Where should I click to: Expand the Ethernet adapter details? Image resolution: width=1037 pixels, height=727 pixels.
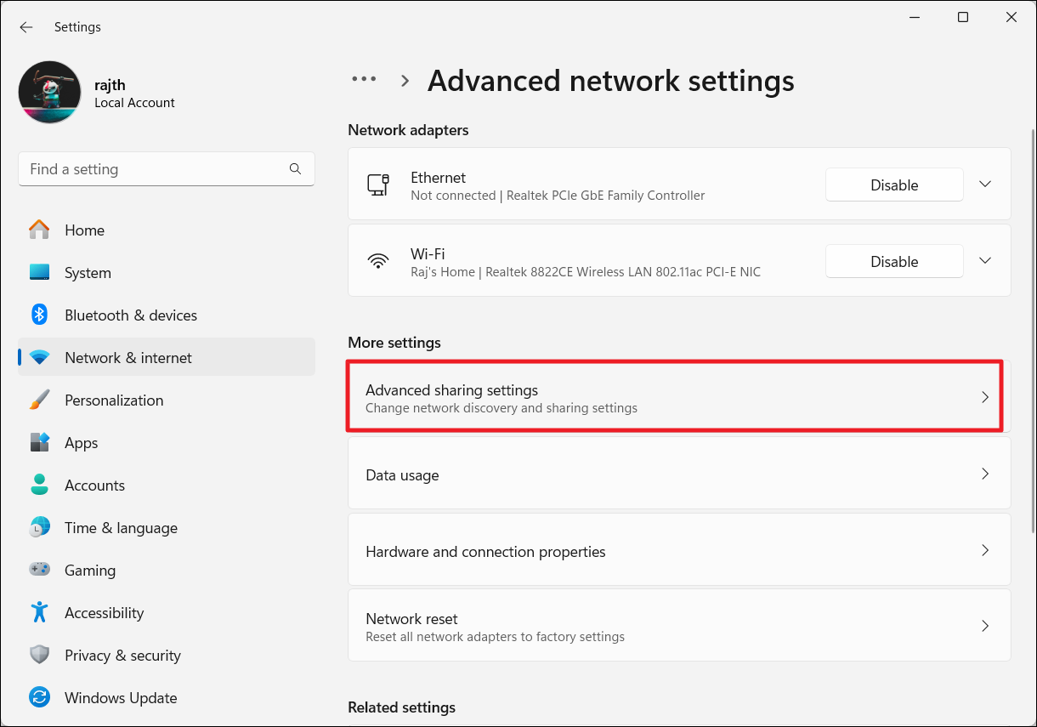(x=985, y=185)
